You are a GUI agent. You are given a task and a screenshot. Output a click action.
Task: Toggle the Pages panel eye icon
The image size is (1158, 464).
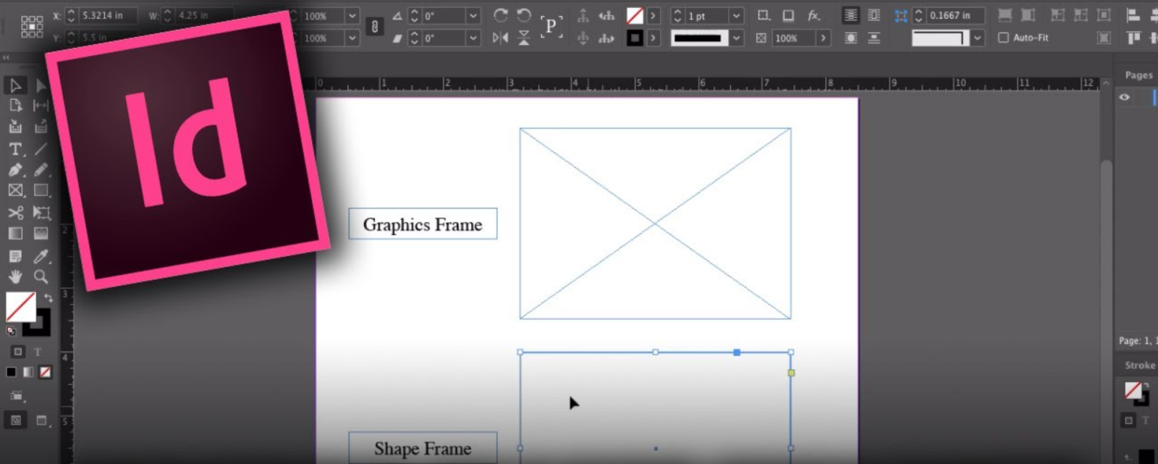pos(1125,97)
